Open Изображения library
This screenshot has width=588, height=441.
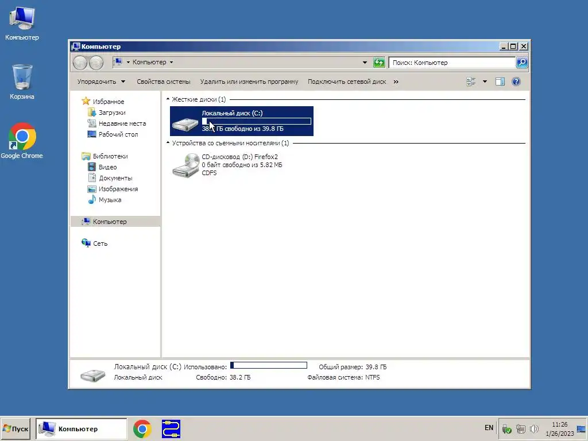(118, 188)
